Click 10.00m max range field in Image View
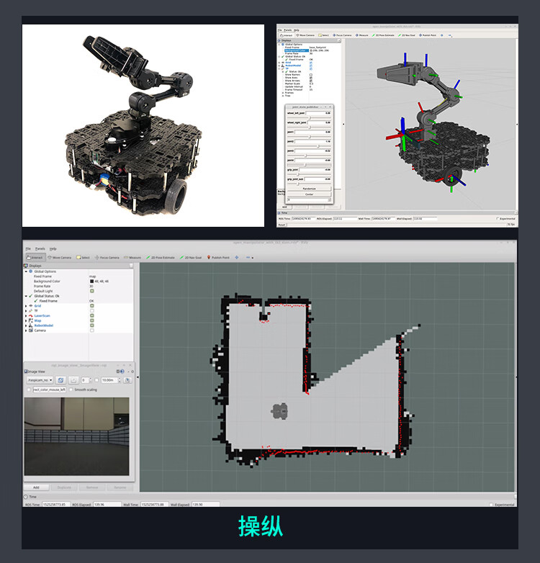Viewport: 540px width, 563px height. [109, 380]
